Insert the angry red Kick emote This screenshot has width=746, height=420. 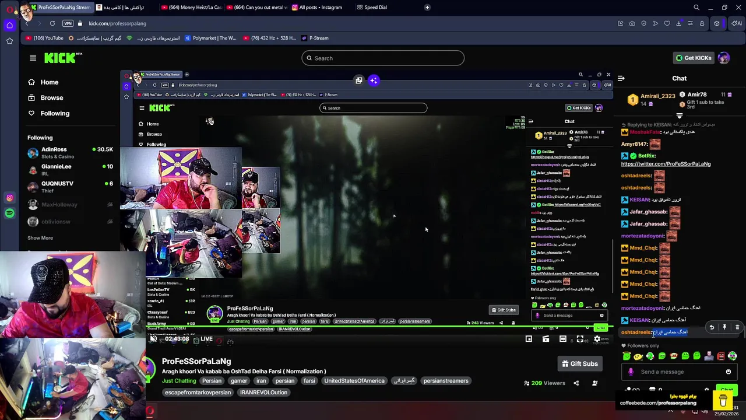pos(720,356)
